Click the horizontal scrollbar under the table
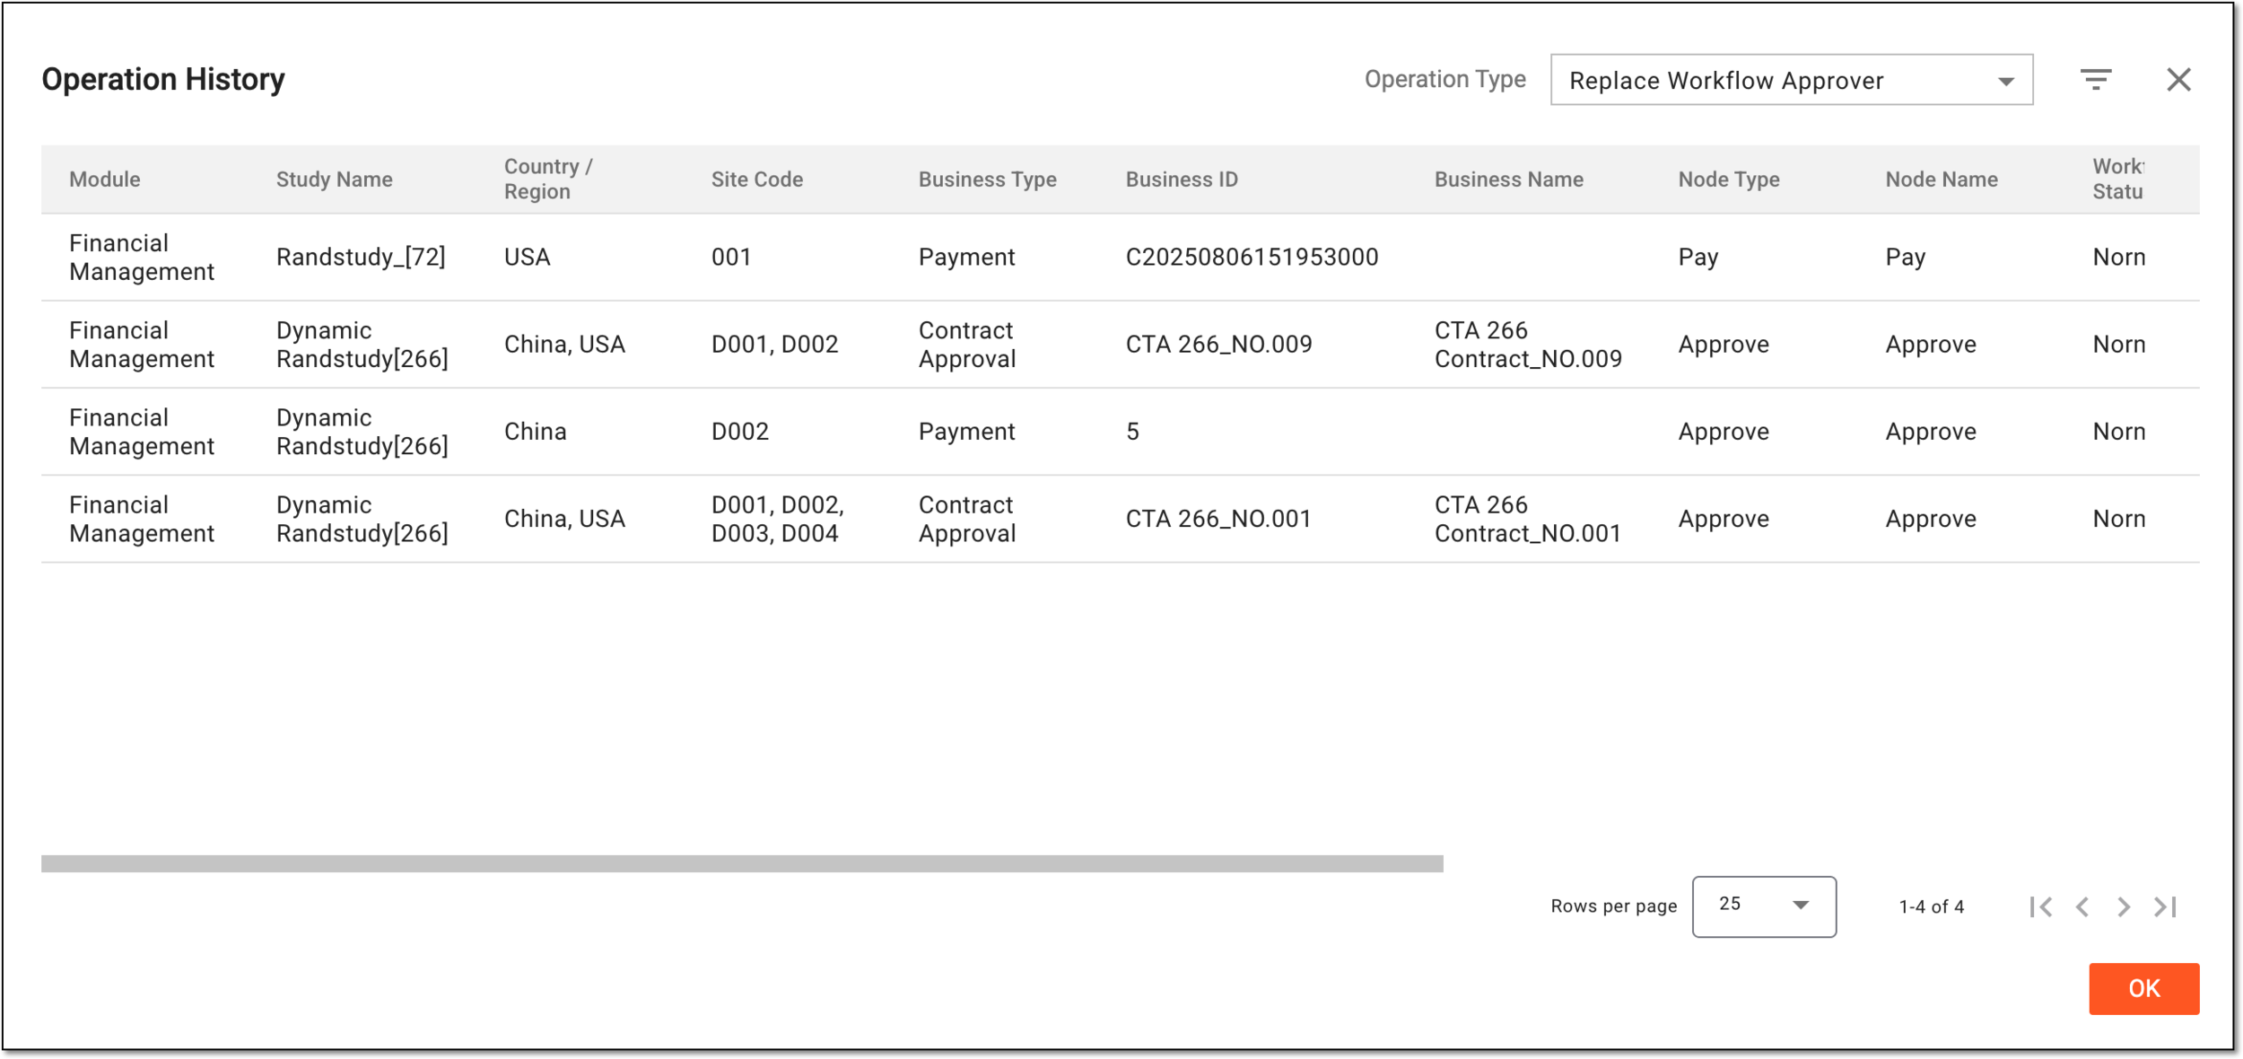Viewport: 2243px width, 1059px height. 742,863
